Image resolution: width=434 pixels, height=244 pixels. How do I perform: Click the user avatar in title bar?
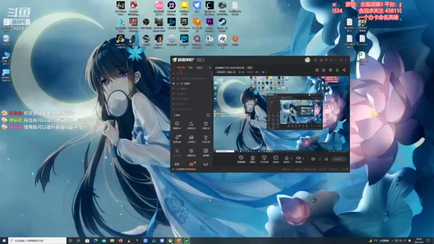click(x=307, y=60)
